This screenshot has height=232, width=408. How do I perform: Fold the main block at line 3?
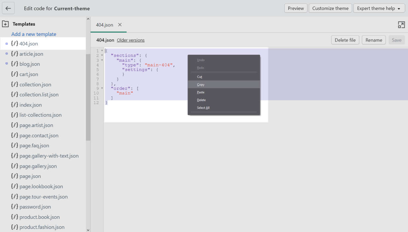pyautogui.click(x=102, y=60)
